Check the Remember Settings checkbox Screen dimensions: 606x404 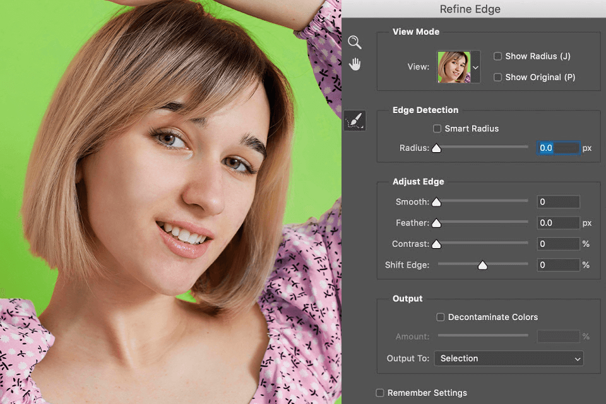point(380,393)
